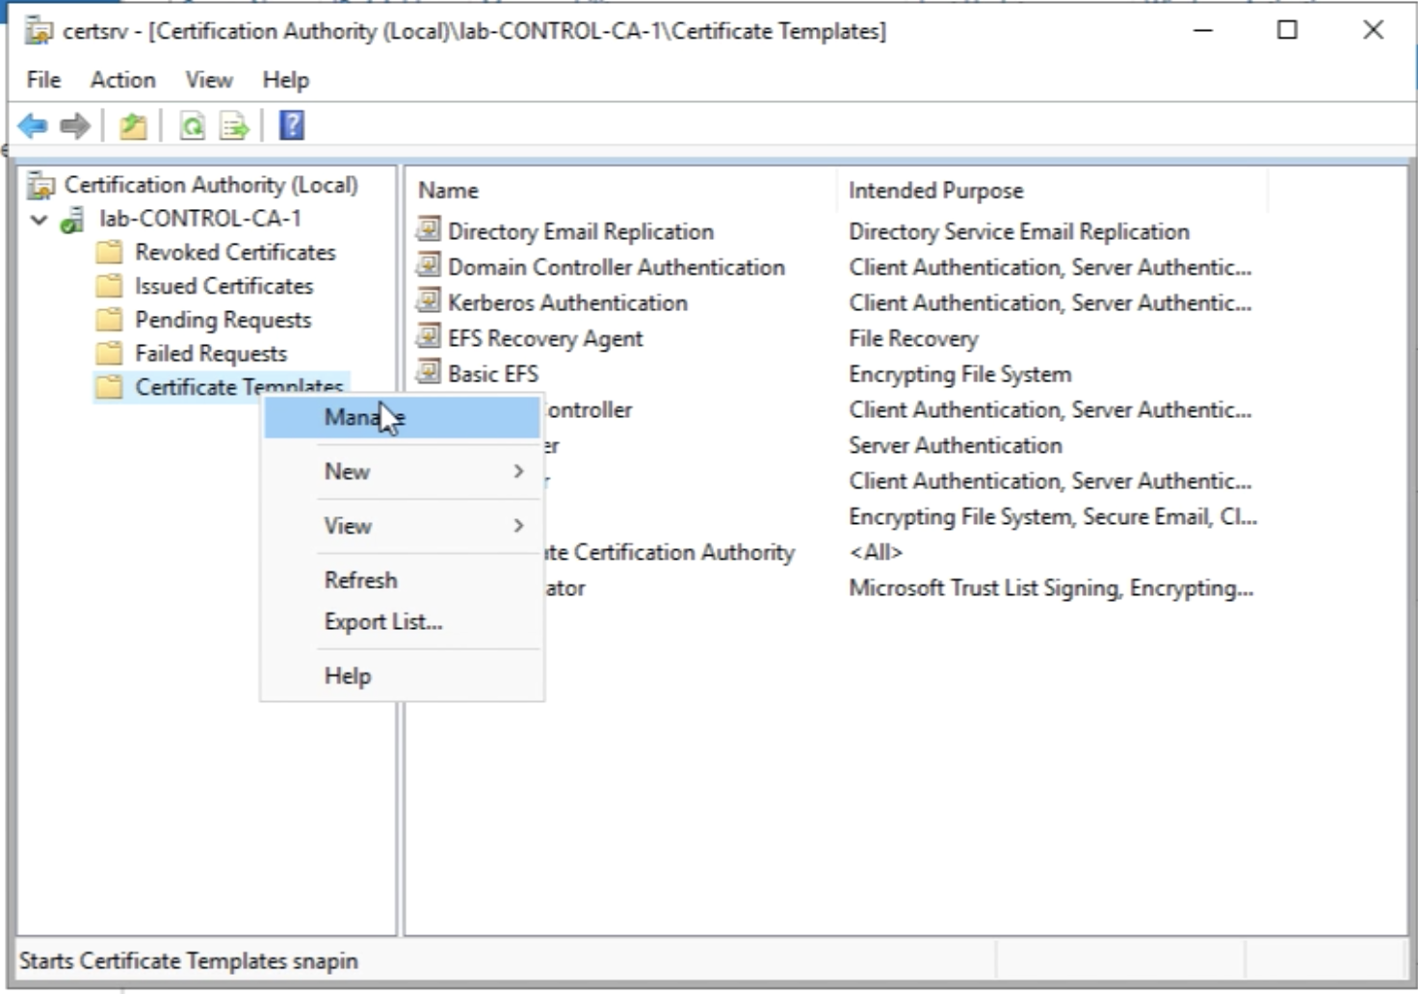Open the Action menu in menu bar
This screenshot has width=1418, height=994.
pos(122,80)
